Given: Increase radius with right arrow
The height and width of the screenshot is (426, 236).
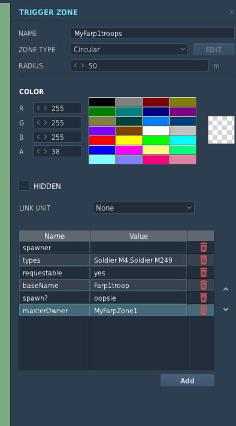Looking at the screenshot, I should pos(82,65).
